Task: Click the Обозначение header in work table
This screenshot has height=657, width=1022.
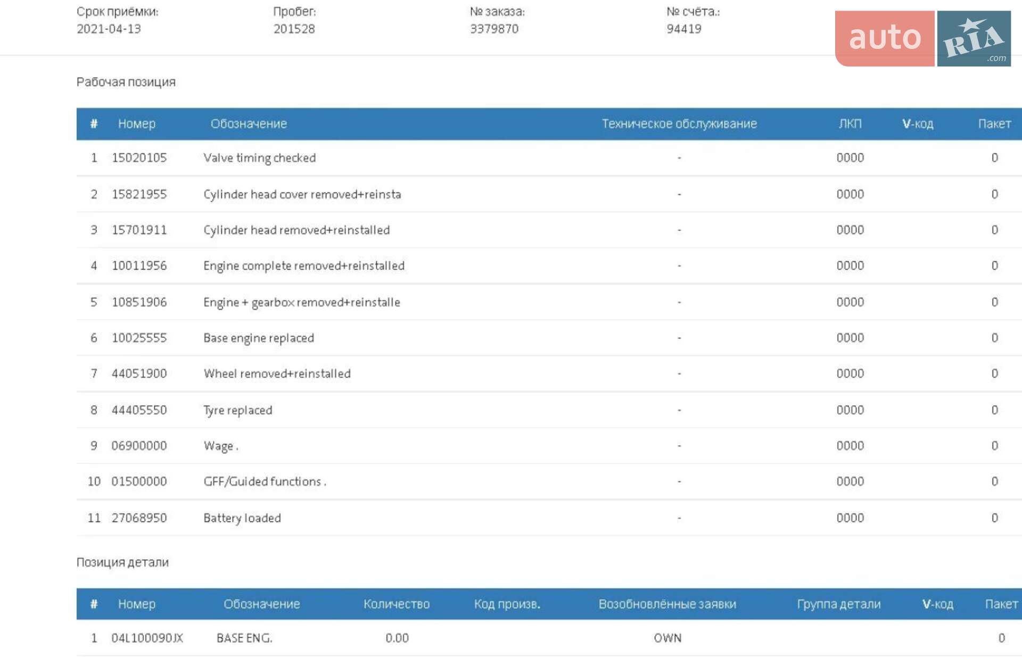Action: click(x=249, y=124)
